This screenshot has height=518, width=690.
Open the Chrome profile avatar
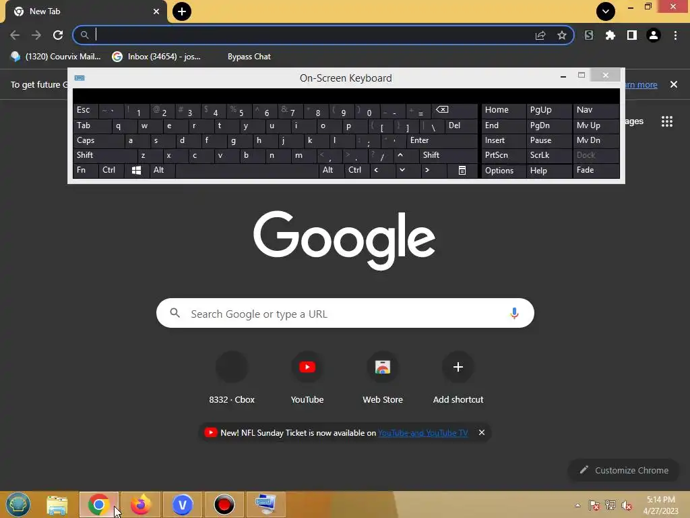[654, 35]
